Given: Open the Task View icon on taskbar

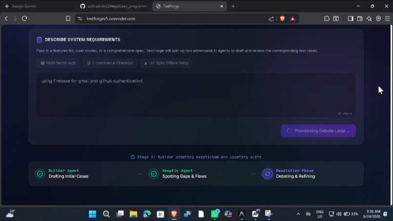Looking at the screenshot, I should point(120,214).
